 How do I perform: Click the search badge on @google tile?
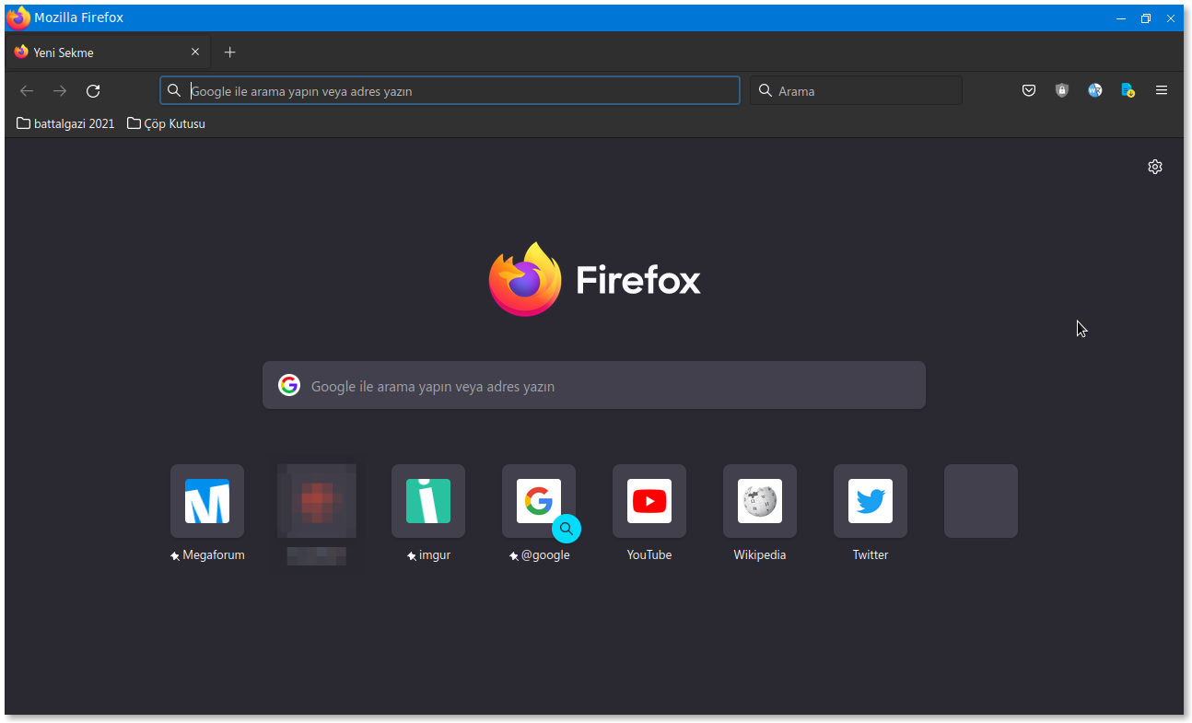point(567,529)
